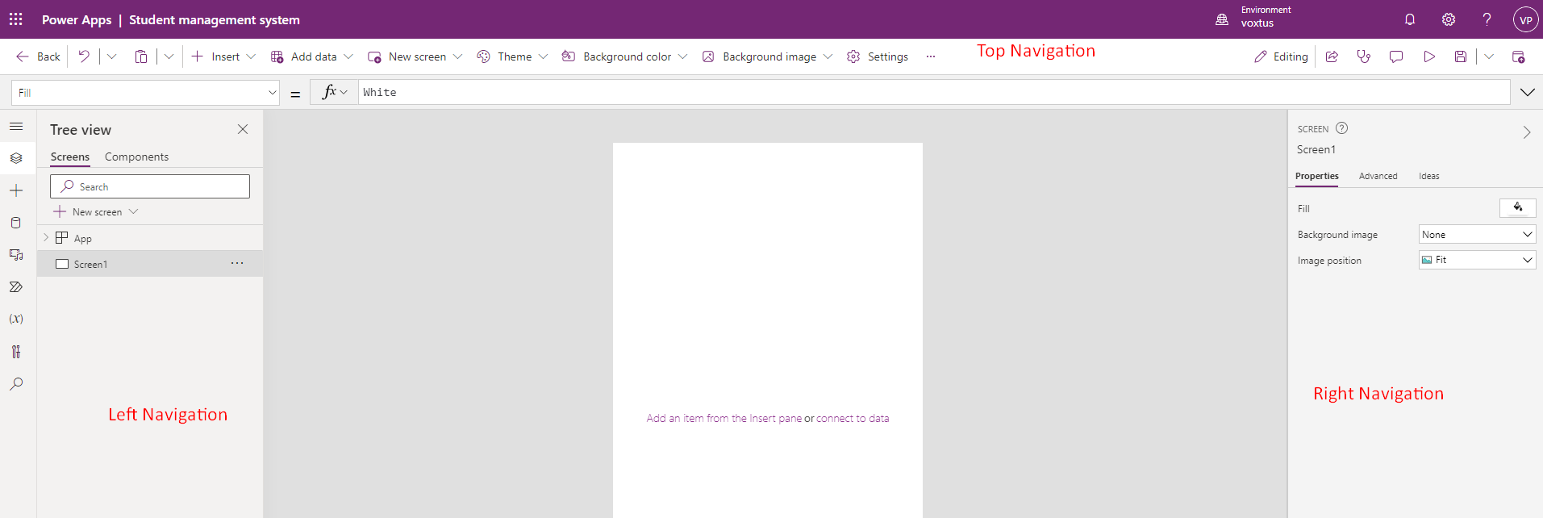This screenshot has height=518, width=1543.
Task: Open the Insert menu
Action: [223, 56]
